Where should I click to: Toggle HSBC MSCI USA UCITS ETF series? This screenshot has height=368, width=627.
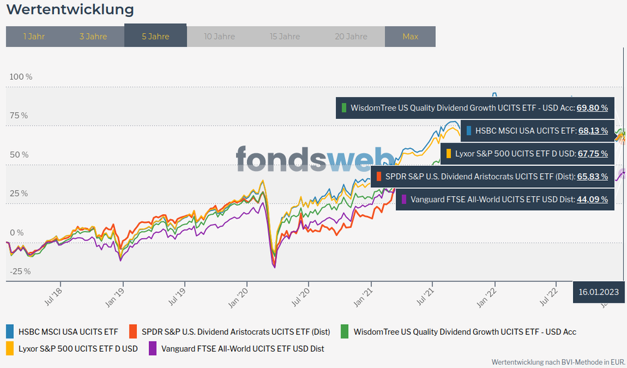68,332
